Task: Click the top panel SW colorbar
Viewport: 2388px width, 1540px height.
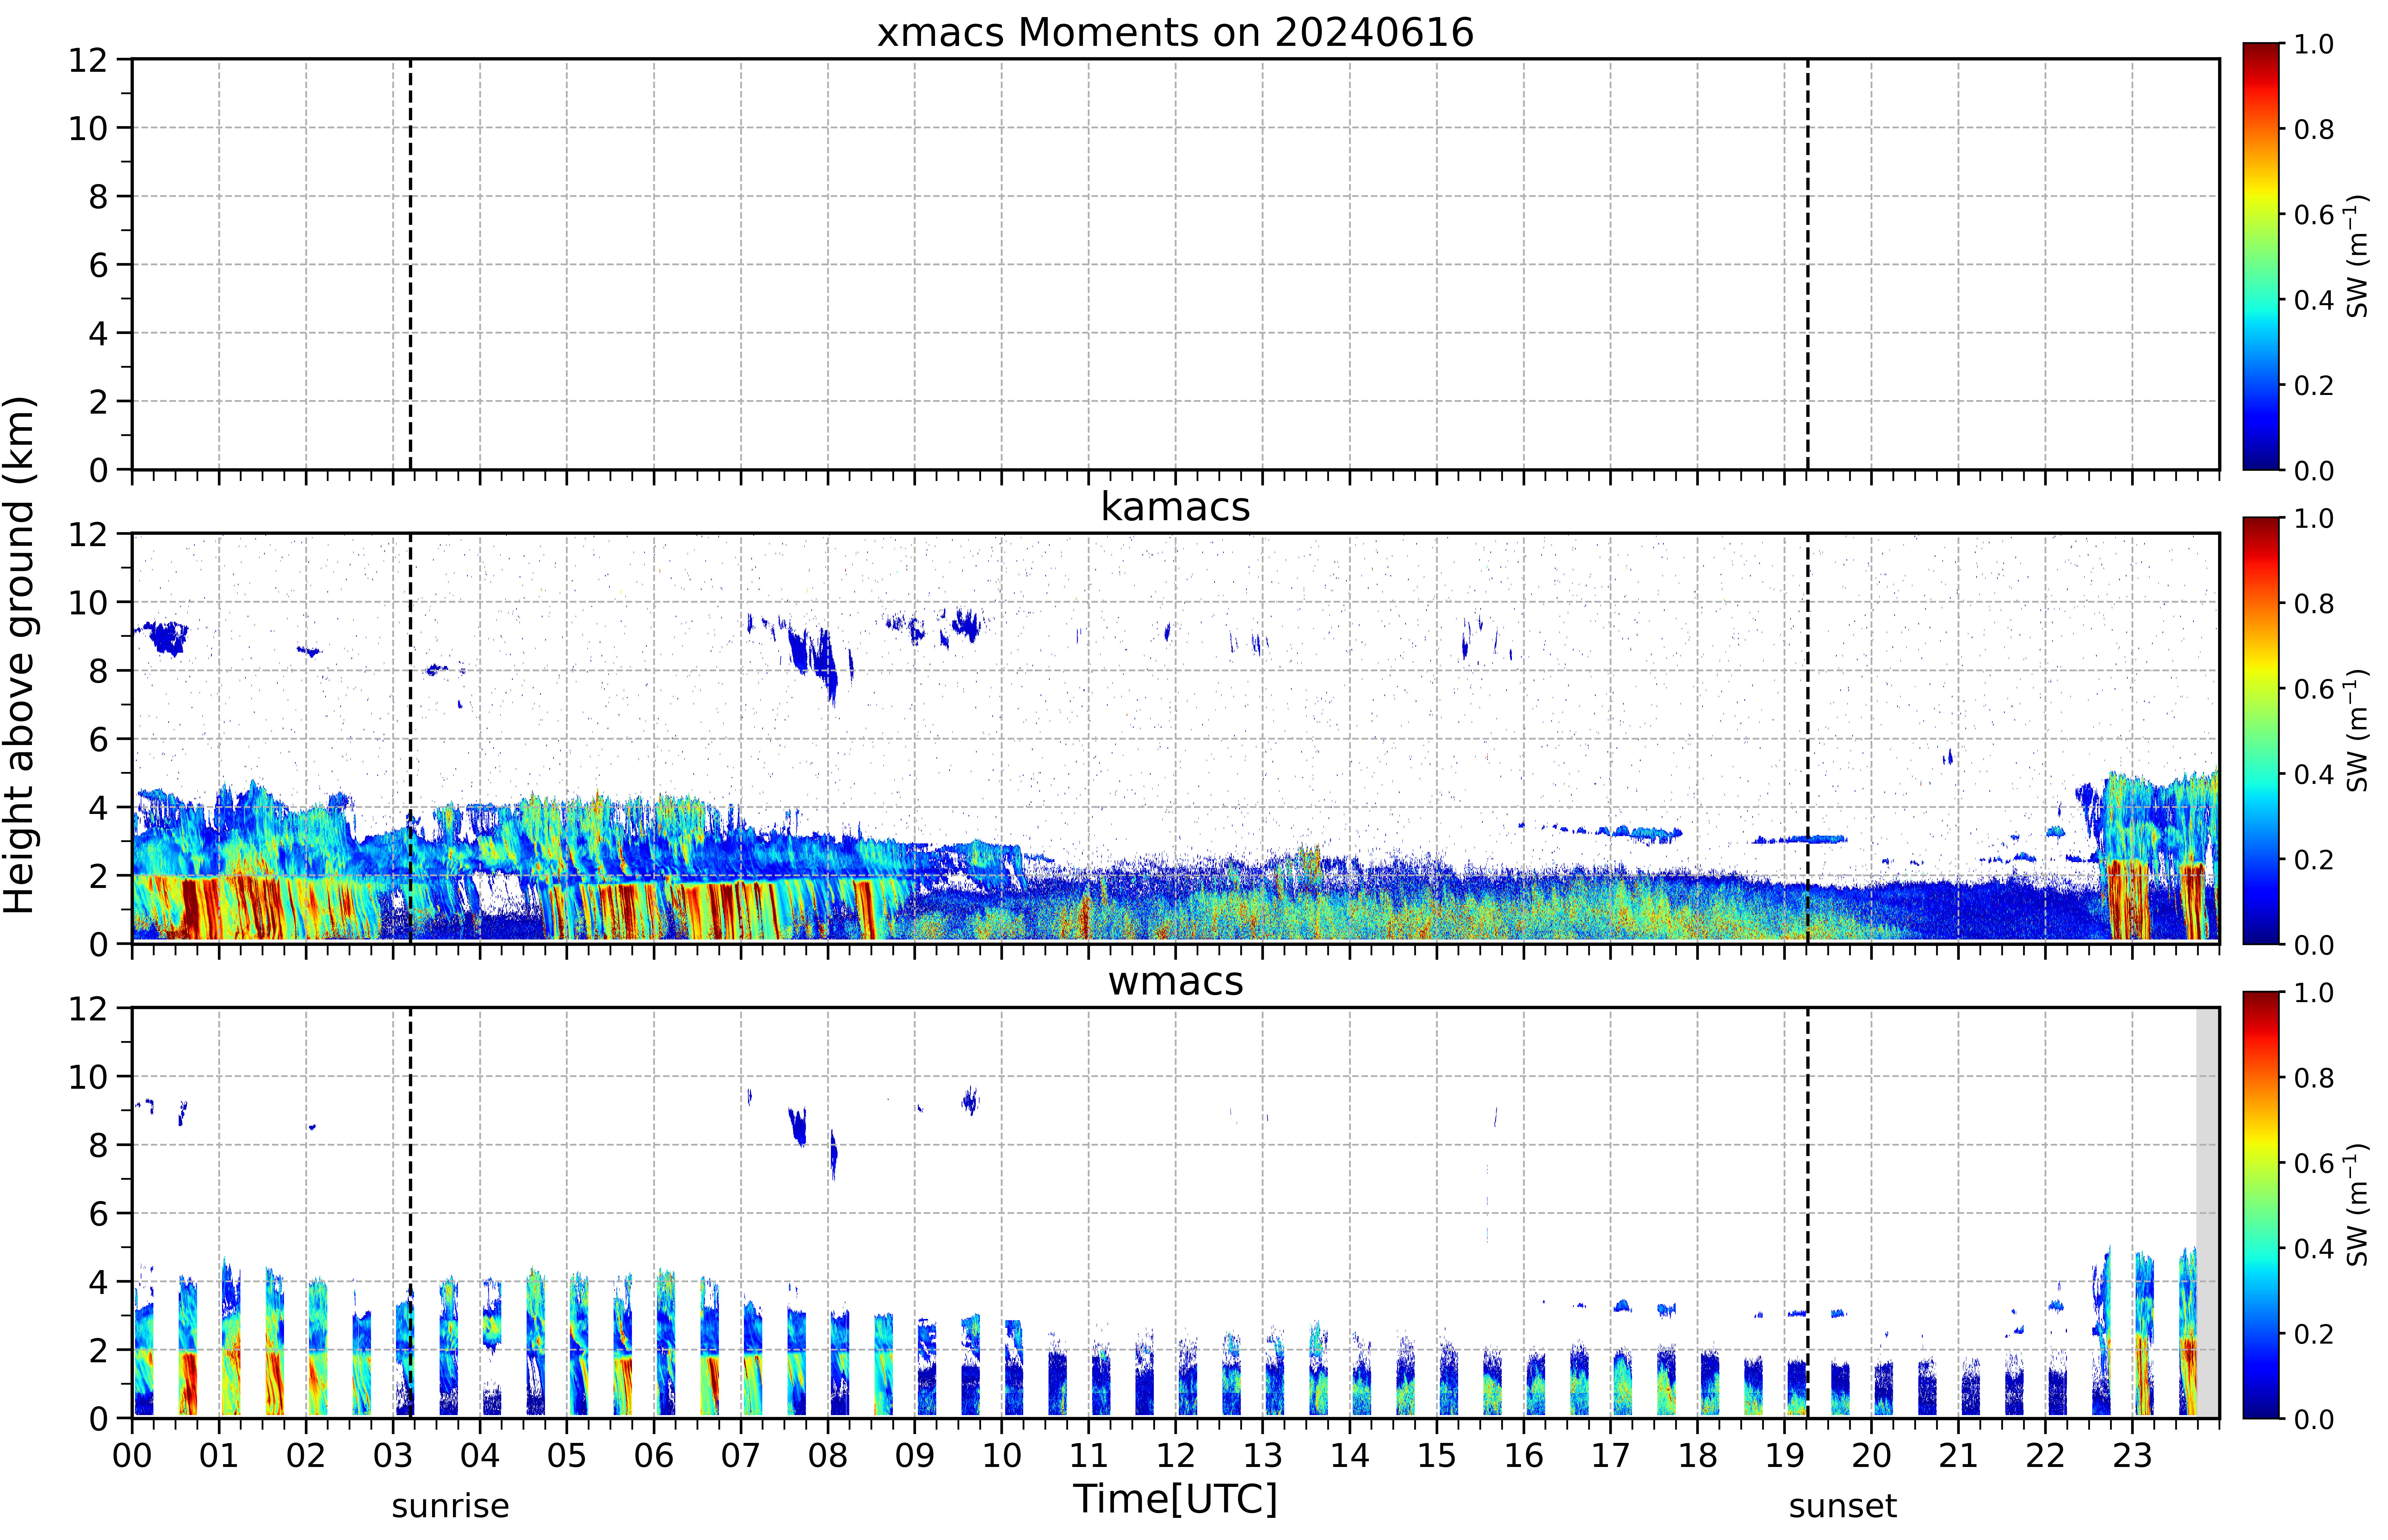Action: click(x=2261, y=256)
